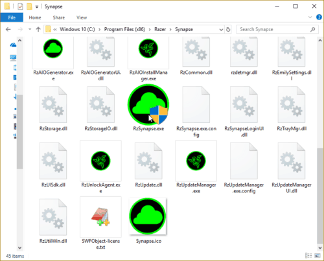Select the RzUpdateManager.exe.config blank file icon
This screenshot has width=324, height=261.
(244, 161)
